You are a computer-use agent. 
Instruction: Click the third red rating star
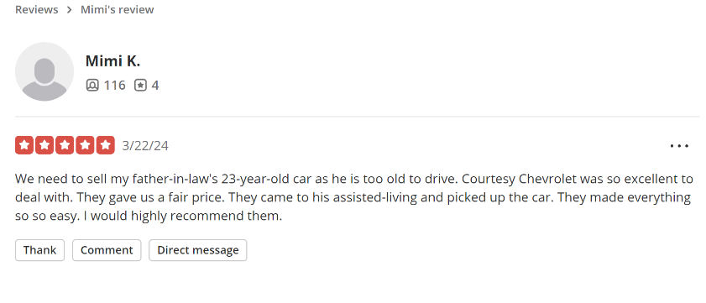[x=65, y=145]
